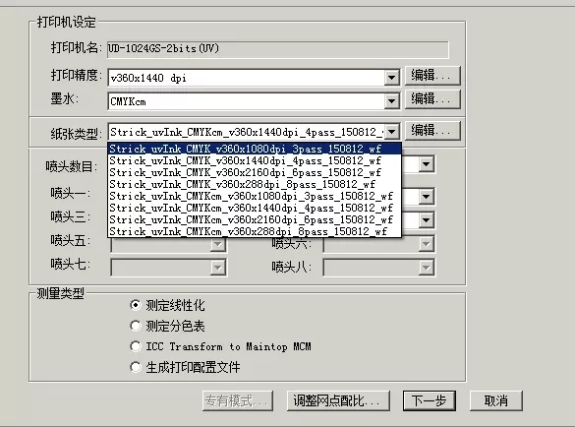Open 调整网点配比 settings

pyautogui.click(x=338, y=400)
